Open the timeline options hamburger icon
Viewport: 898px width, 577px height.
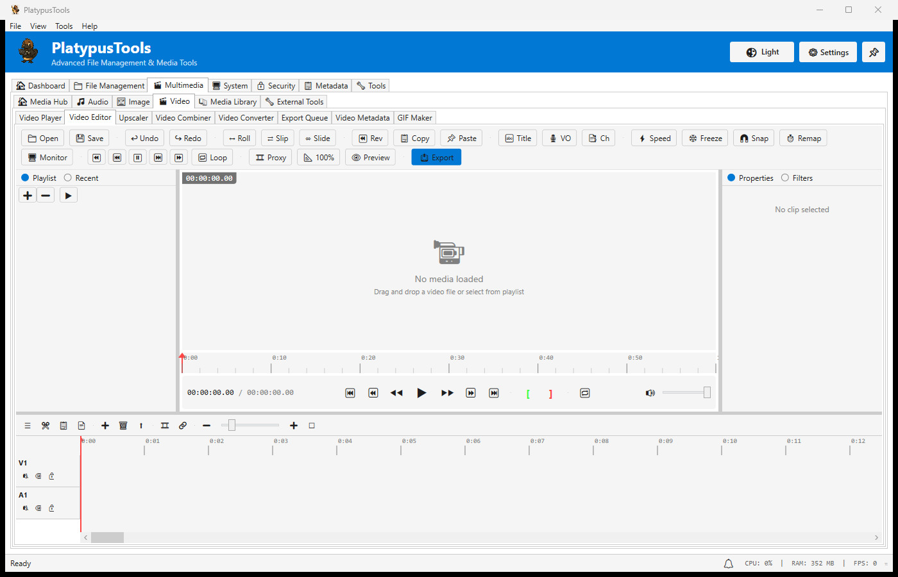28,425
